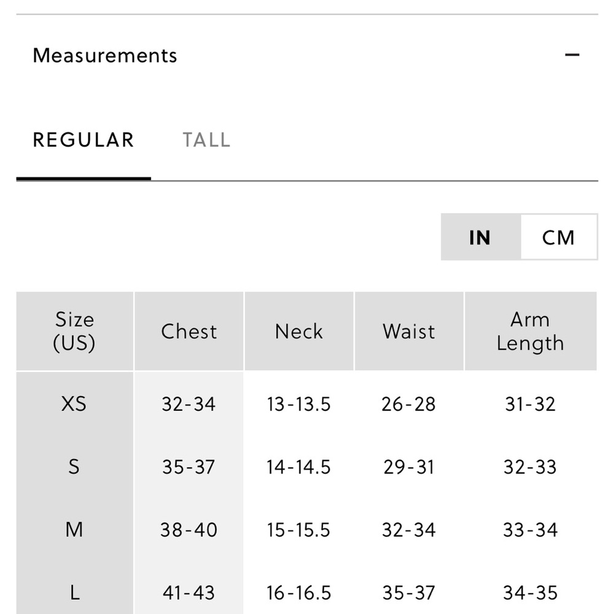Click the L size row label
Image resolution: width=614 pixels, height=614 pixels.
click(74, 593)
